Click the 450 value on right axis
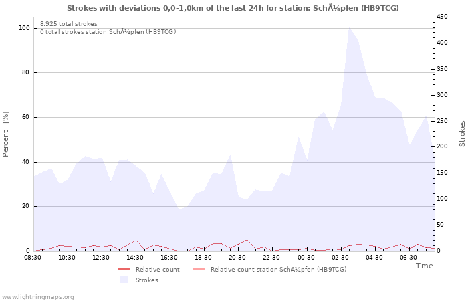 (x=444, y=17)
